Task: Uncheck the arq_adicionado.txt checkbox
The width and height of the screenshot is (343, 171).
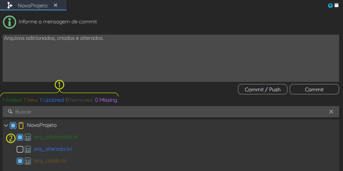Action: click(20, 137)
